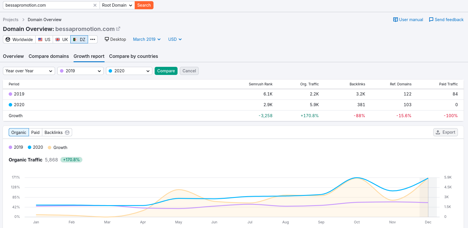
Task: Click breadcrumb chevron after Projects
Action: [23, 20]
